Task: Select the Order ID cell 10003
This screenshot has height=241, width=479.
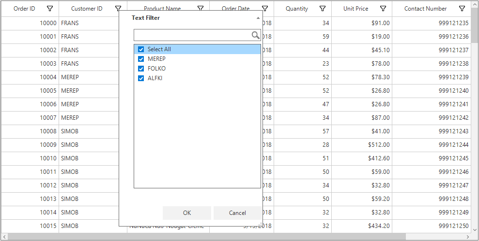Action: (x=30, y=64)
